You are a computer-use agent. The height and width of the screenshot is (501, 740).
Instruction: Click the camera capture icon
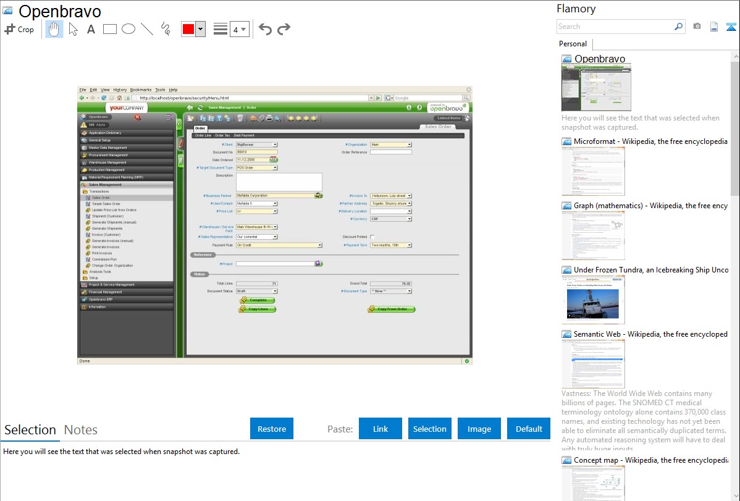(697, 27)
